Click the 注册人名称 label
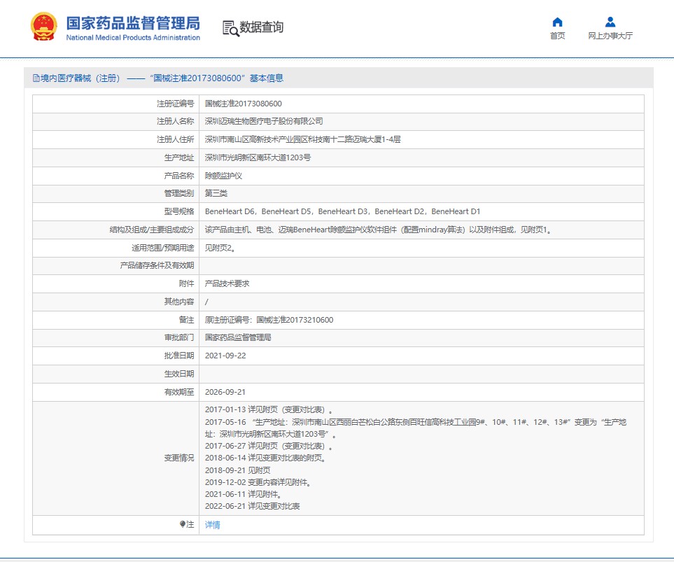This screenshot has height=562, width=674. (176, 121)
